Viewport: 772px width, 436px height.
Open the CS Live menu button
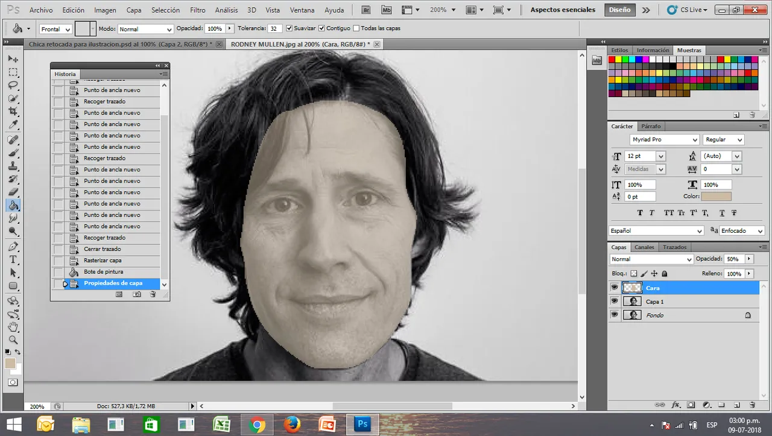tap(687, 10)
